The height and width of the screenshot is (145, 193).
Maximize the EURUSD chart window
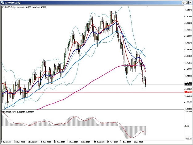(x=187, y=2)
